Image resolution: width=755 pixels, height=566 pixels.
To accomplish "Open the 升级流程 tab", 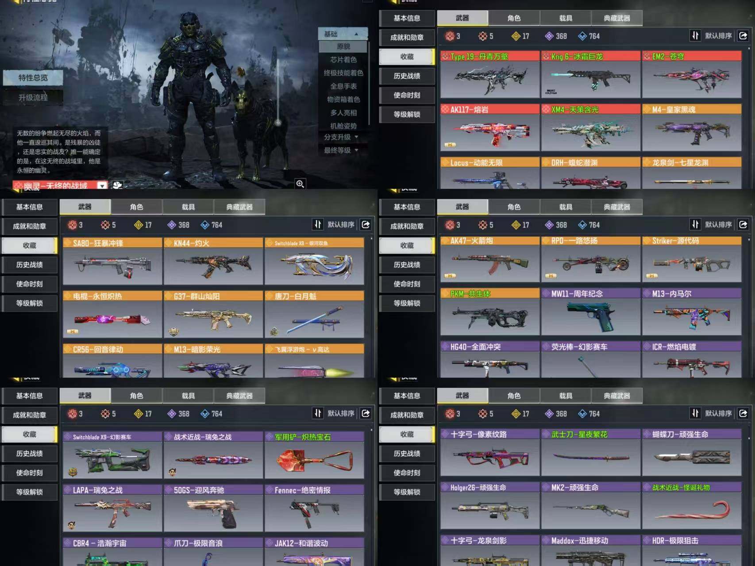I will [33, 97].
